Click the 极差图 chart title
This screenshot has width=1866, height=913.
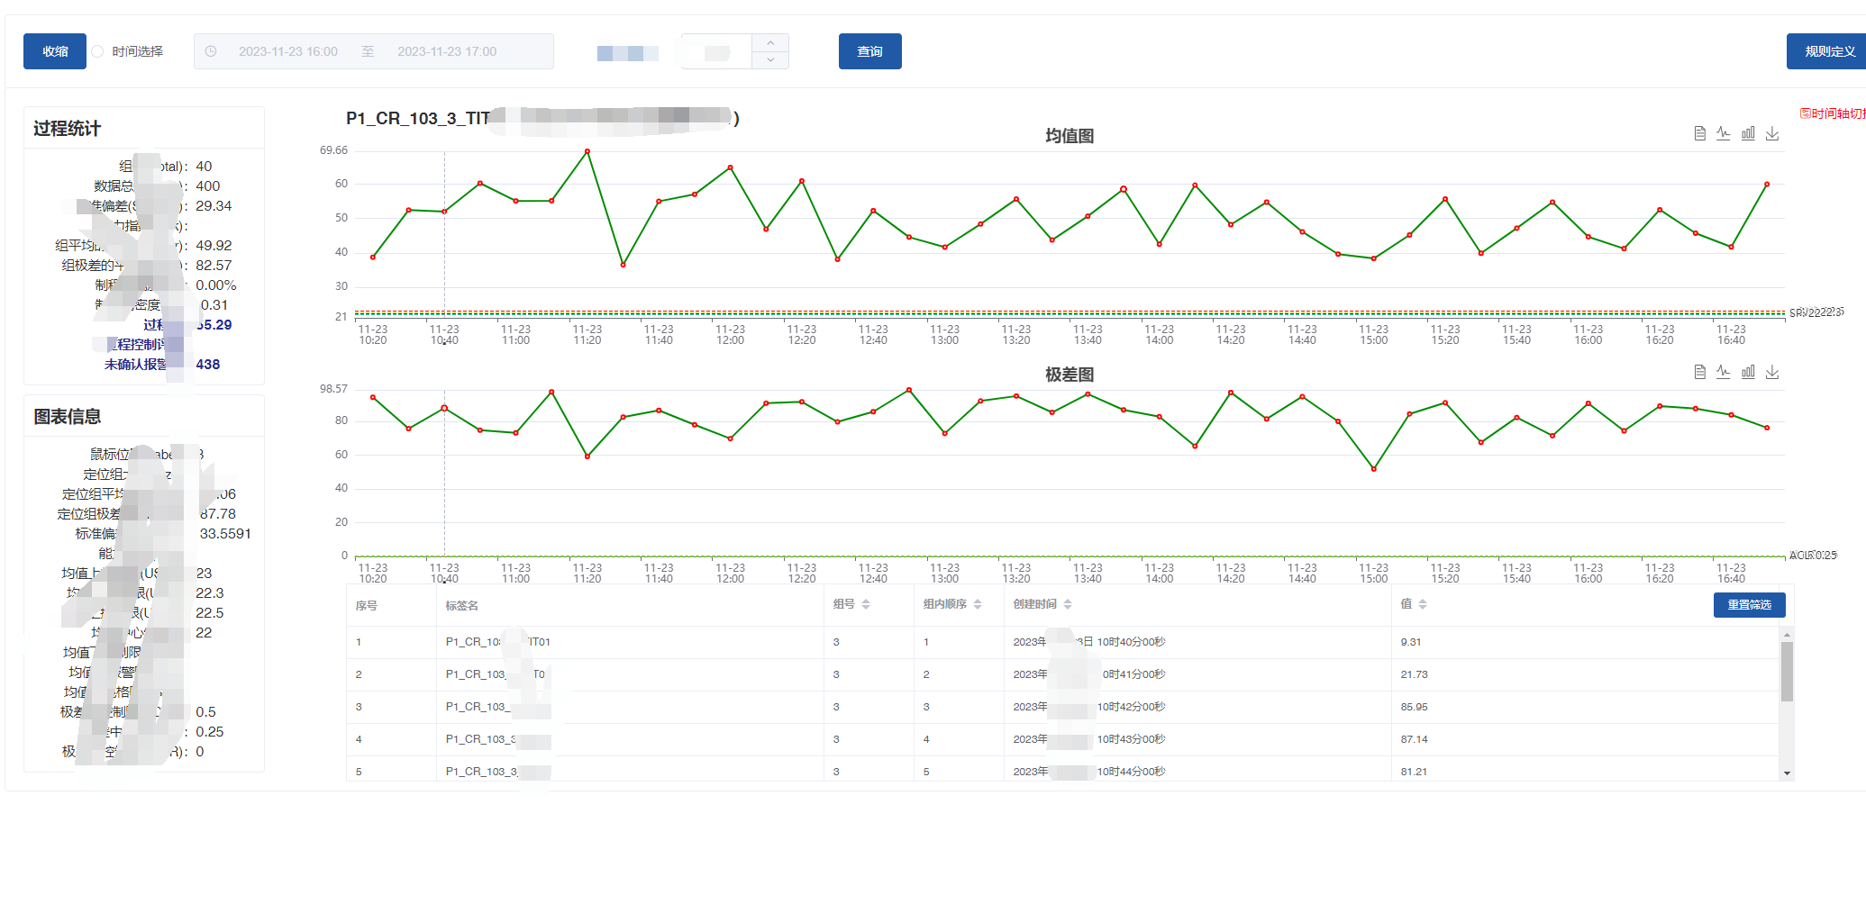point(1070,375)
